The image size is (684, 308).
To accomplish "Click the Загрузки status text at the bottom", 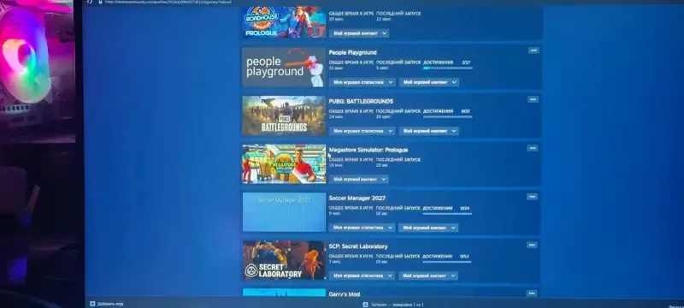I will click(397, 305).
